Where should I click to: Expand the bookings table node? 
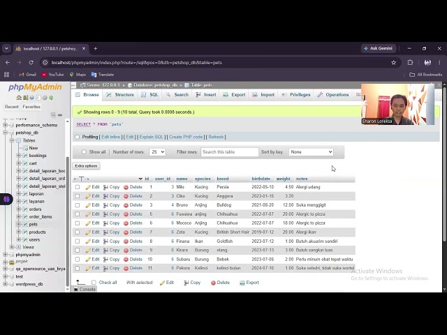18,156
